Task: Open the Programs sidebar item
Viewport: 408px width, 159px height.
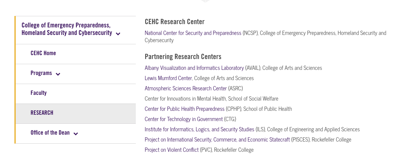Action: [41, 73]
